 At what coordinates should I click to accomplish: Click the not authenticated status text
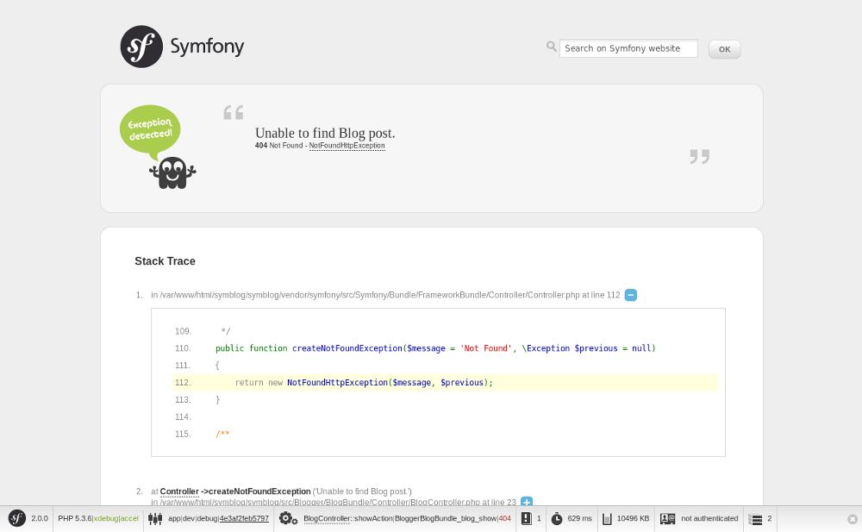[x=709, y=518]
